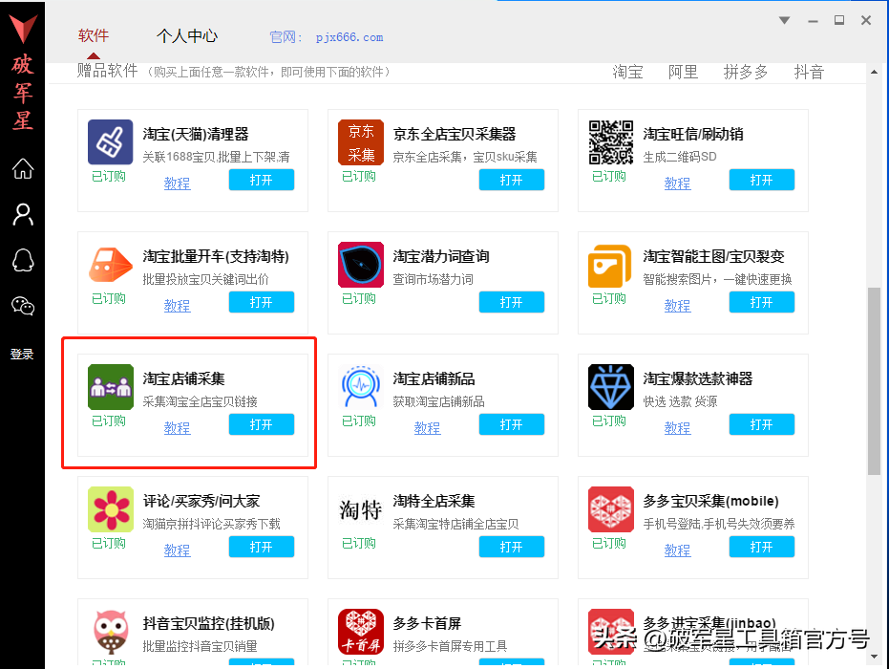
Task: Switch to the 抖音 category
Action: (809, 71)
